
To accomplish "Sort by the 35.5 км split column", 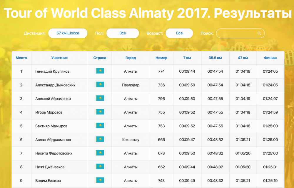I will click(215, 58).
